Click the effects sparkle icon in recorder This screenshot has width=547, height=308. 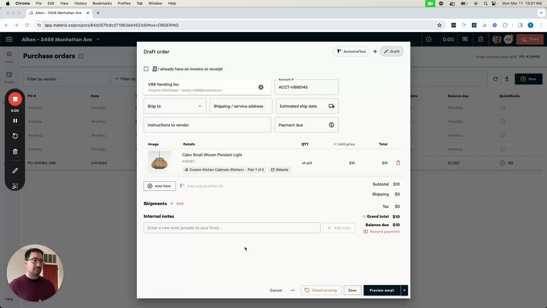point(15,186)
